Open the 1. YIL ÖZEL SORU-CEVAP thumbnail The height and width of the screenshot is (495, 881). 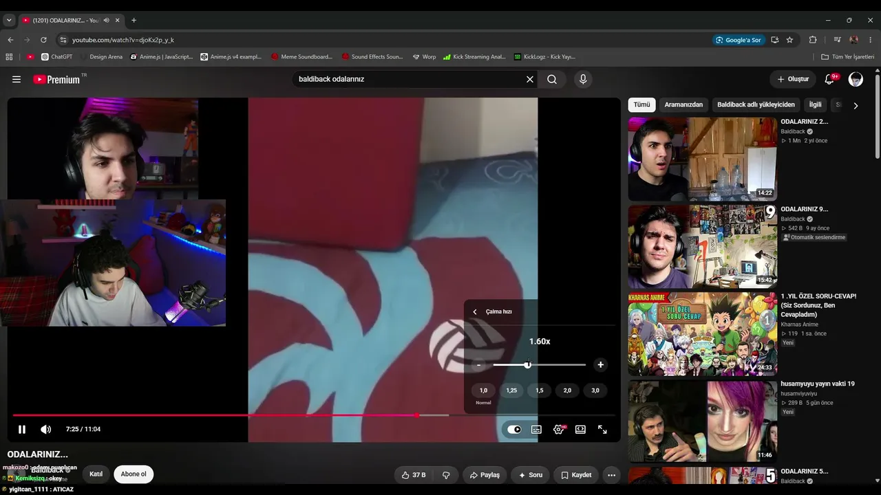(703, 334)
